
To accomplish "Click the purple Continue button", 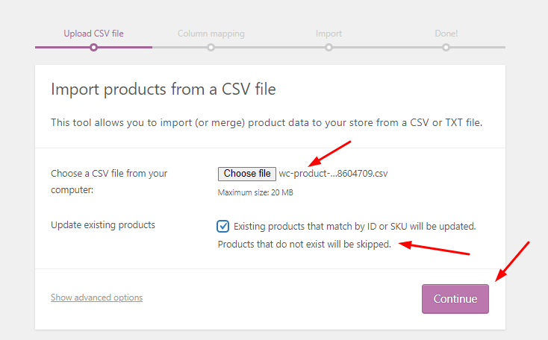I will click(455, 299).
